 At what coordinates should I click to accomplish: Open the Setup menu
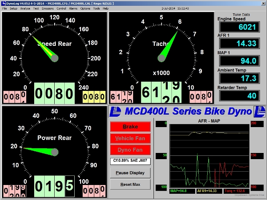(13, 8)
